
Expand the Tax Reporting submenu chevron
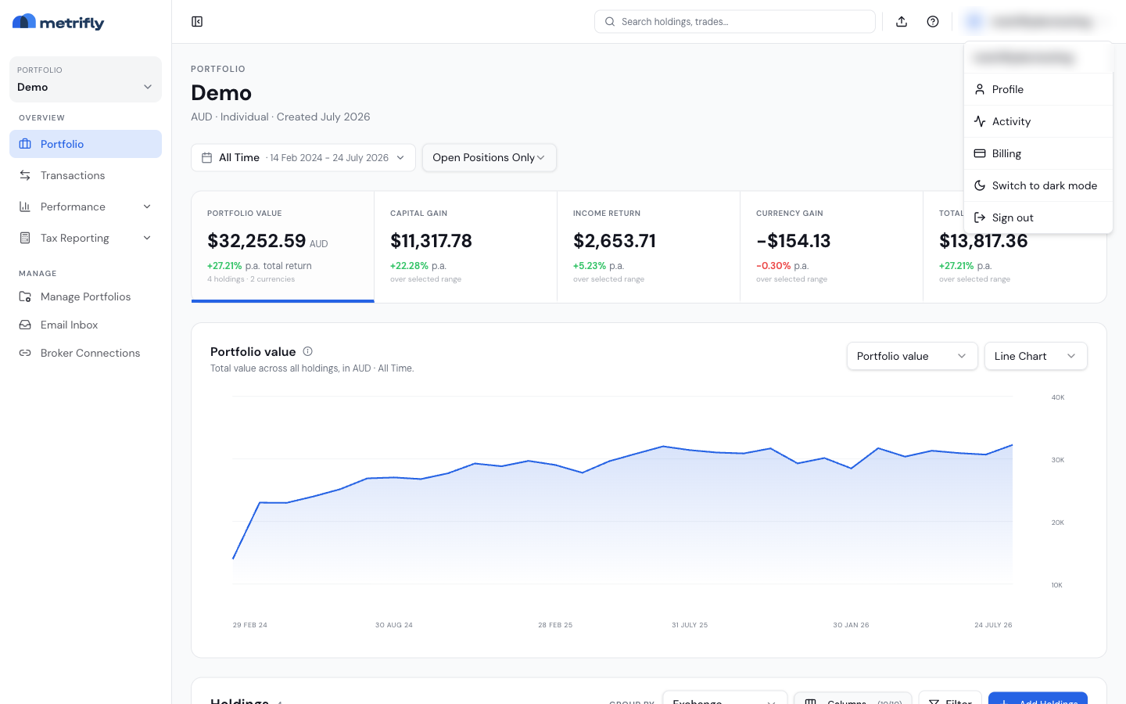(x=147, y=238)
